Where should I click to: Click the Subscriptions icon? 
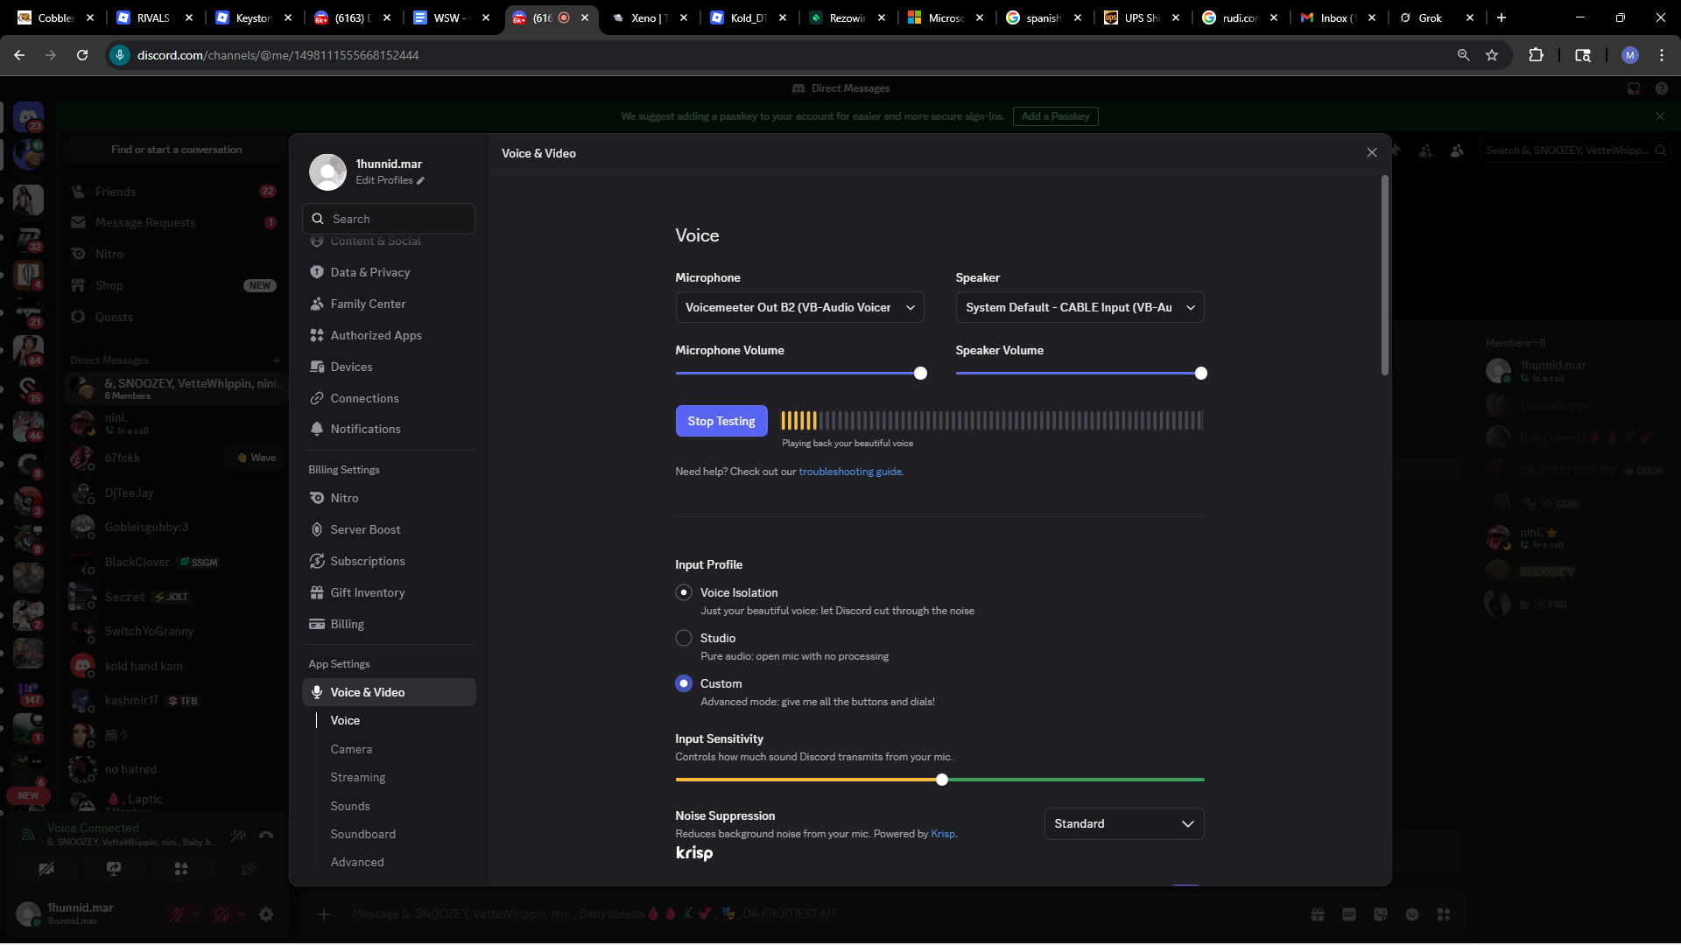(x=317, y=561)
